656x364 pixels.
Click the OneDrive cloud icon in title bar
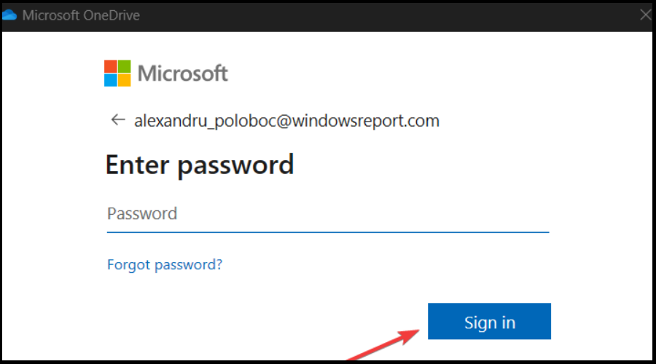coord(9,15)
